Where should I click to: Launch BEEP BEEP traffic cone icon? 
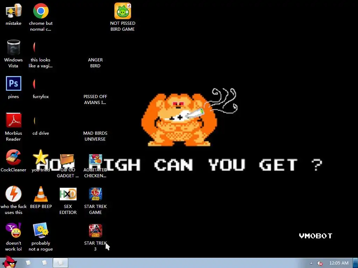pyautogui.click(x=41, y=194)
